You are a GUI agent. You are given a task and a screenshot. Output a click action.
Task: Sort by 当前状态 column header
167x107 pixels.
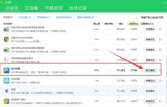click(x=133, y=24)
